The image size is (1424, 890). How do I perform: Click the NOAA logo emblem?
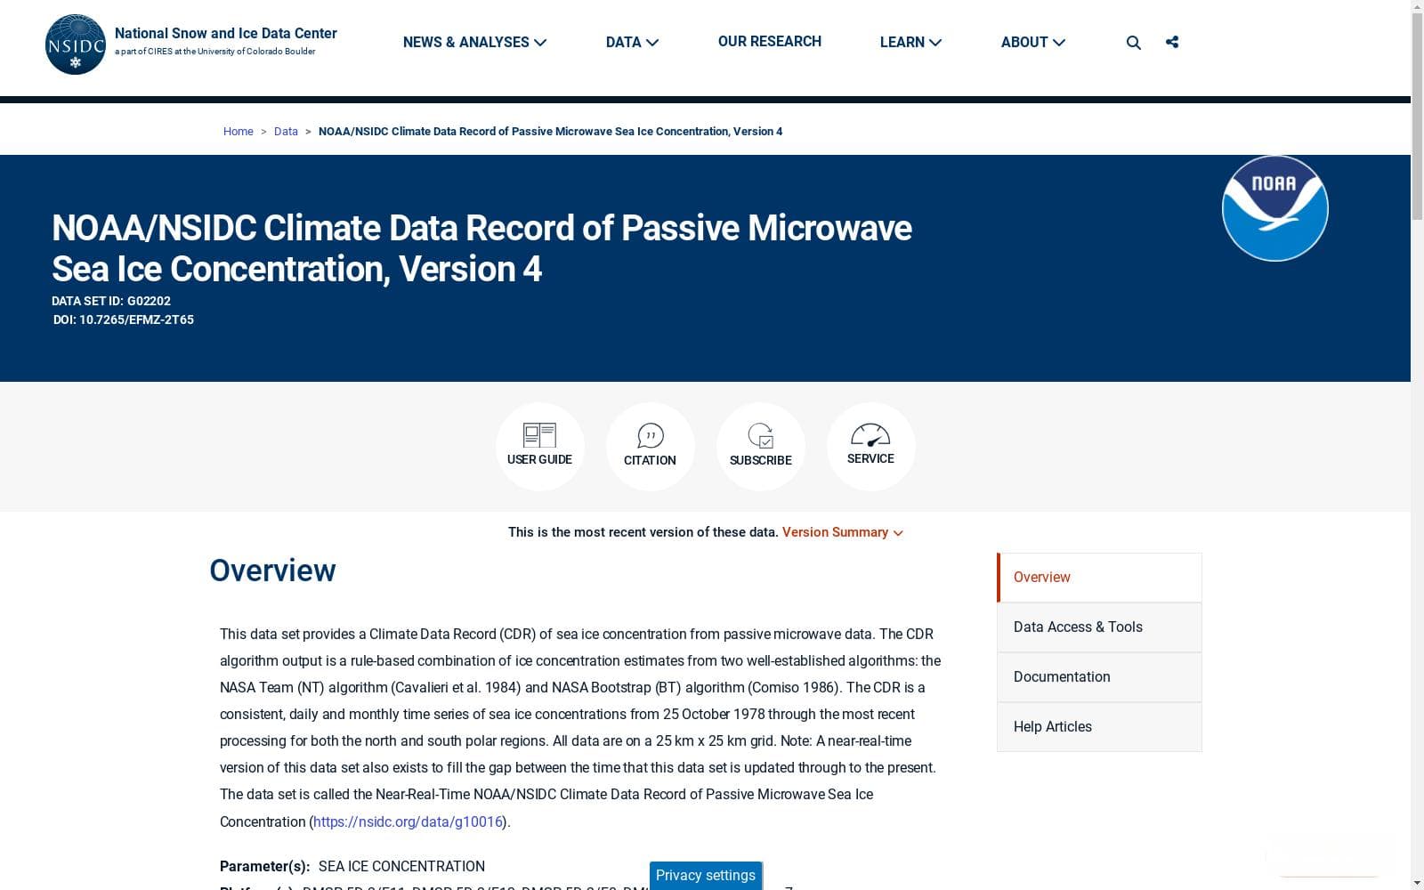click(x=1274, y=208)
